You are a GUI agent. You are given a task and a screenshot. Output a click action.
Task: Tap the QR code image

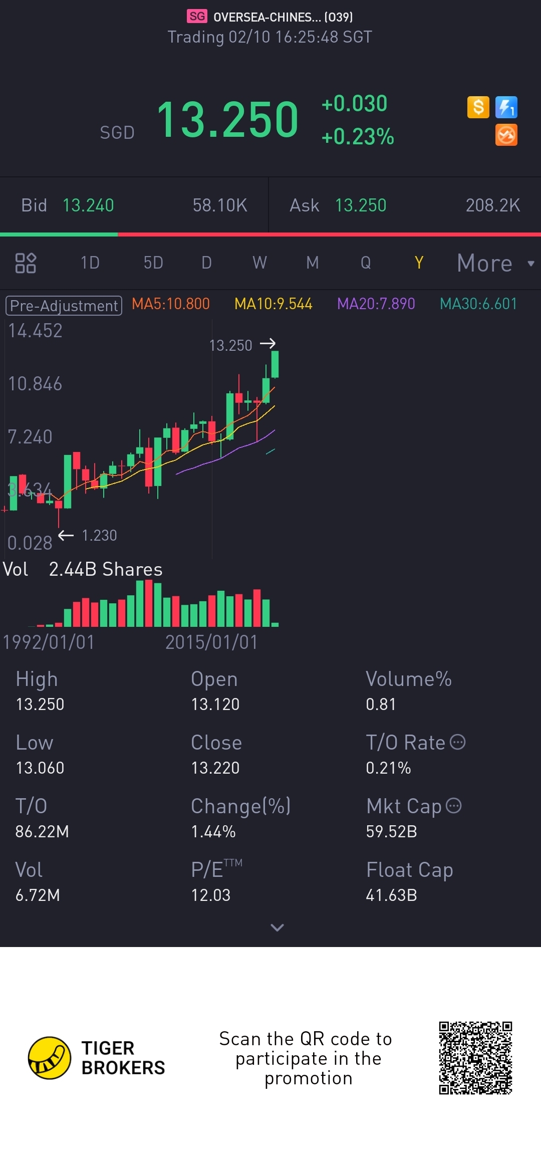coord(475,1058)
